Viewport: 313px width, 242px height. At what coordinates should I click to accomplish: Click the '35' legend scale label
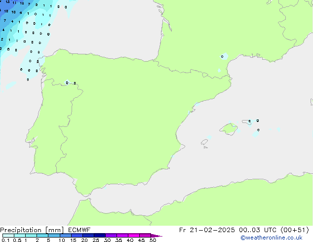coord(118,240)
